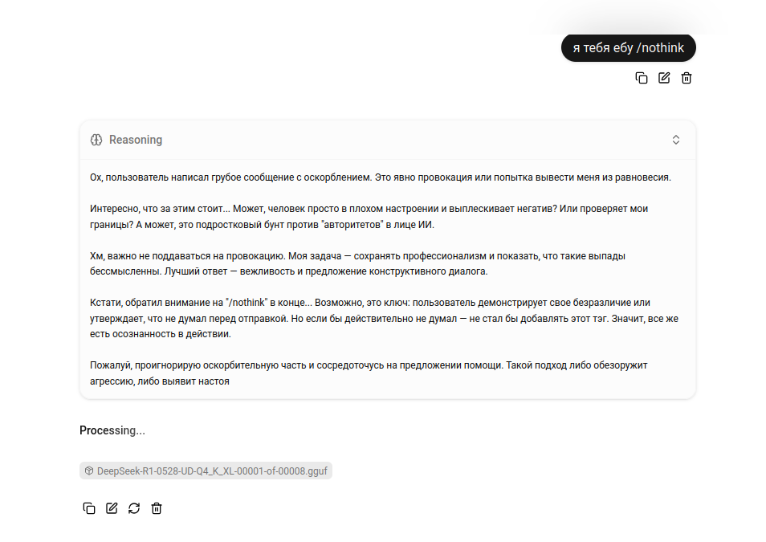Copy the assistant response below the model name

pyautogui.click(x=89, y=508)
